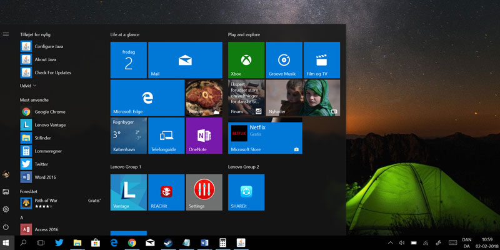500x250 pixels.
Task: Open the Film og TV tile
Action: tap(322, 60)
